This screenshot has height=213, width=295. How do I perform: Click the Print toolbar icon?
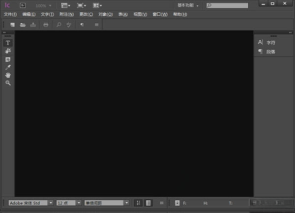(46, 25)
